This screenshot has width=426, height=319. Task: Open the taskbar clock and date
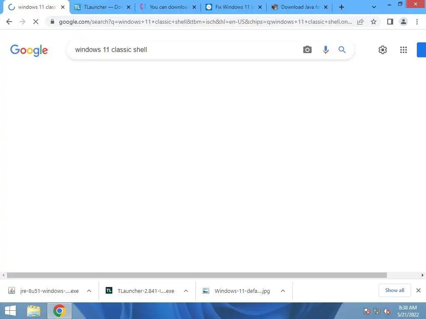pyautogui.click(x=408, y=311)
